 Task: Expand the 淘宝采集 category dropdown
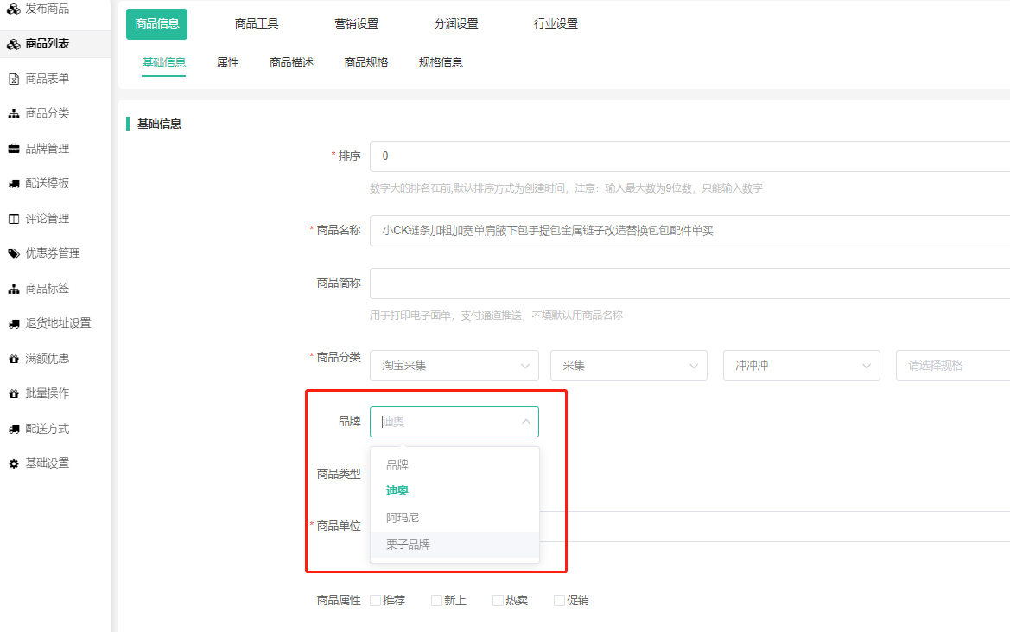pos(454,366)
